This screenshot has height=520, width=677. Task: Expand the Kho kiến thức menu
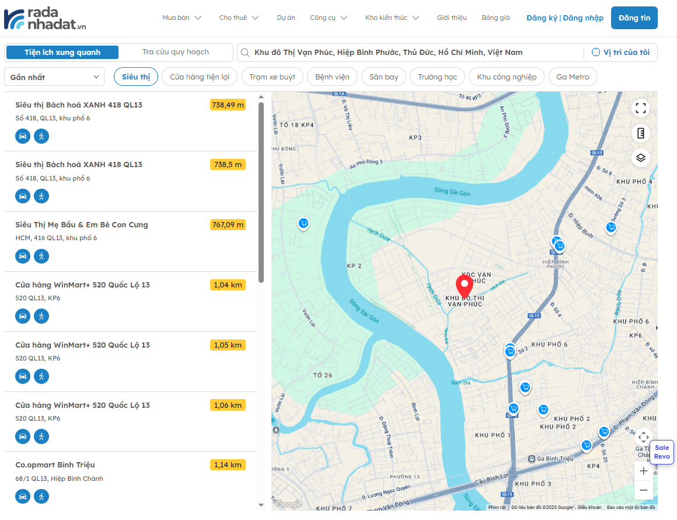tap(392, 18)
